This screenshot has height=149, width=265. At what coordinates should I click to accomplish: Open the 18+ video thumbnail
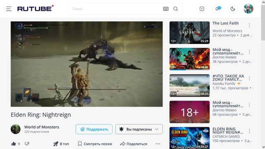[x=190, y=112]
